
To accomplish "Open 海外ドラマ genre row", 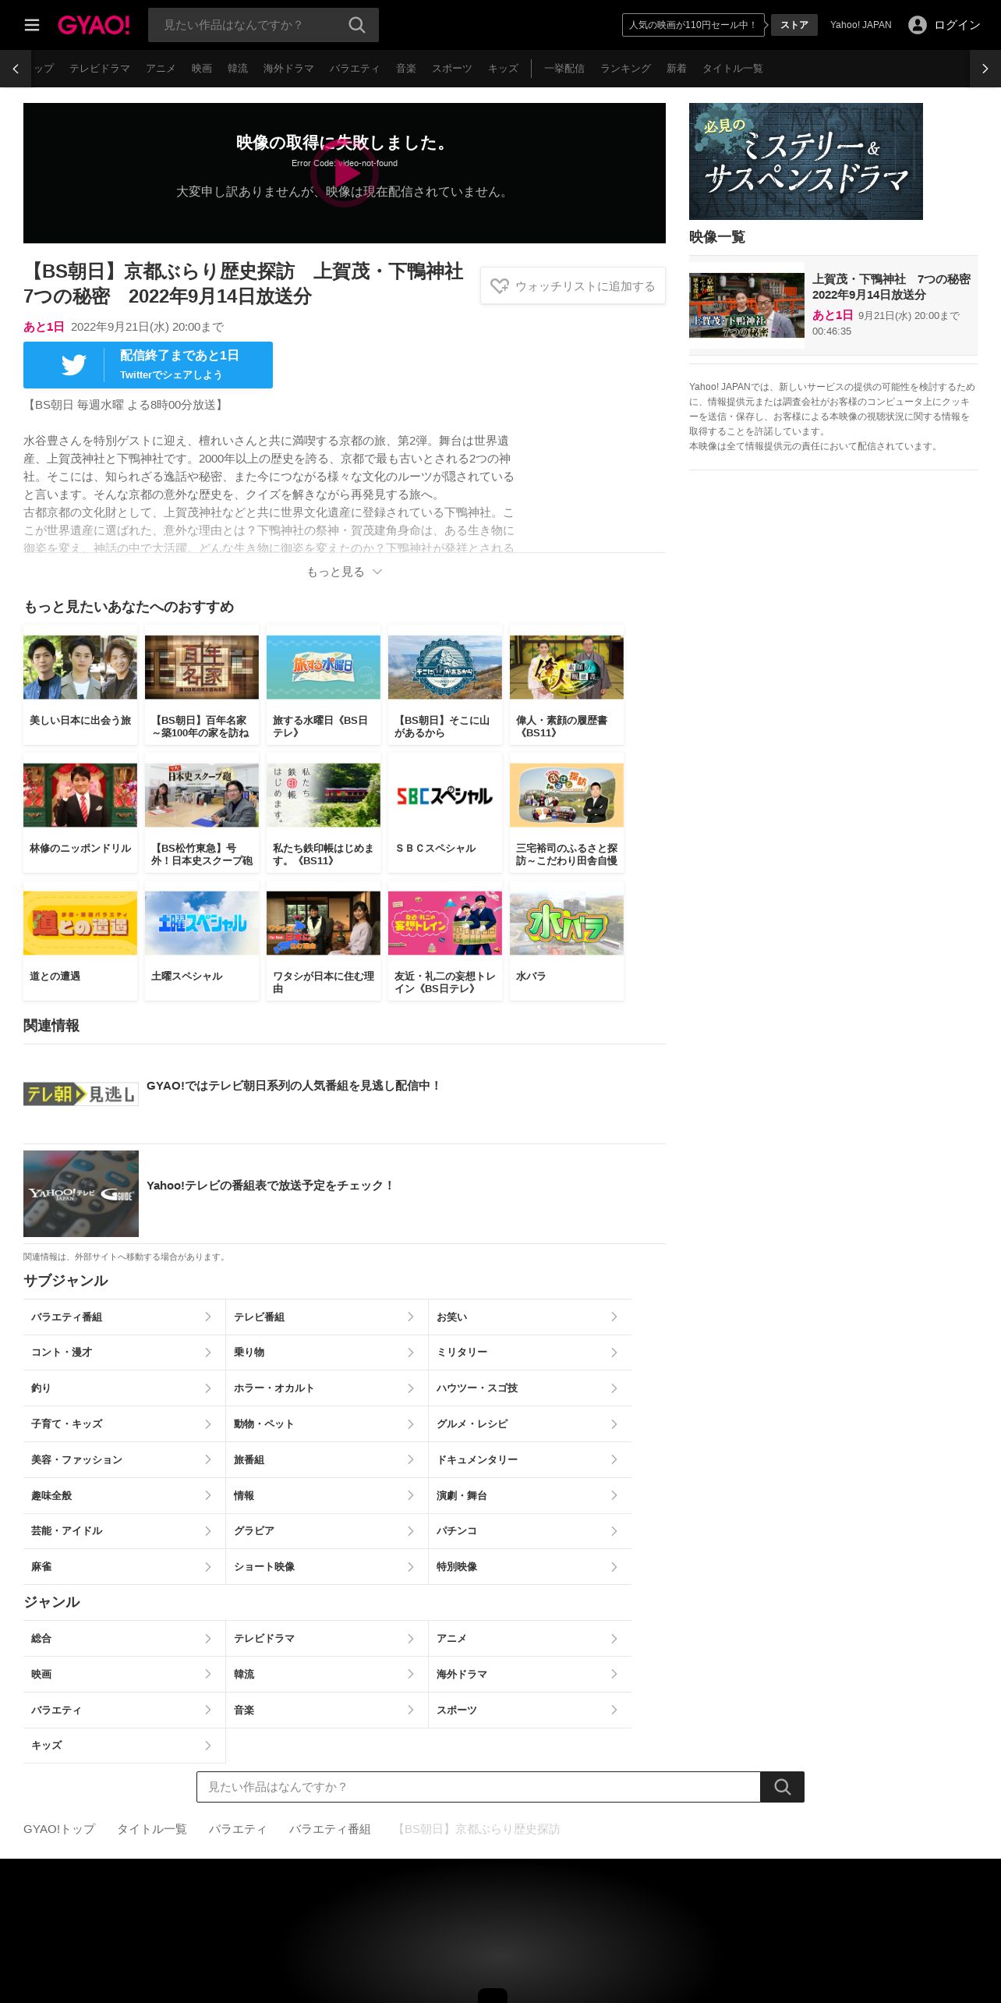I will (530, 1674).
